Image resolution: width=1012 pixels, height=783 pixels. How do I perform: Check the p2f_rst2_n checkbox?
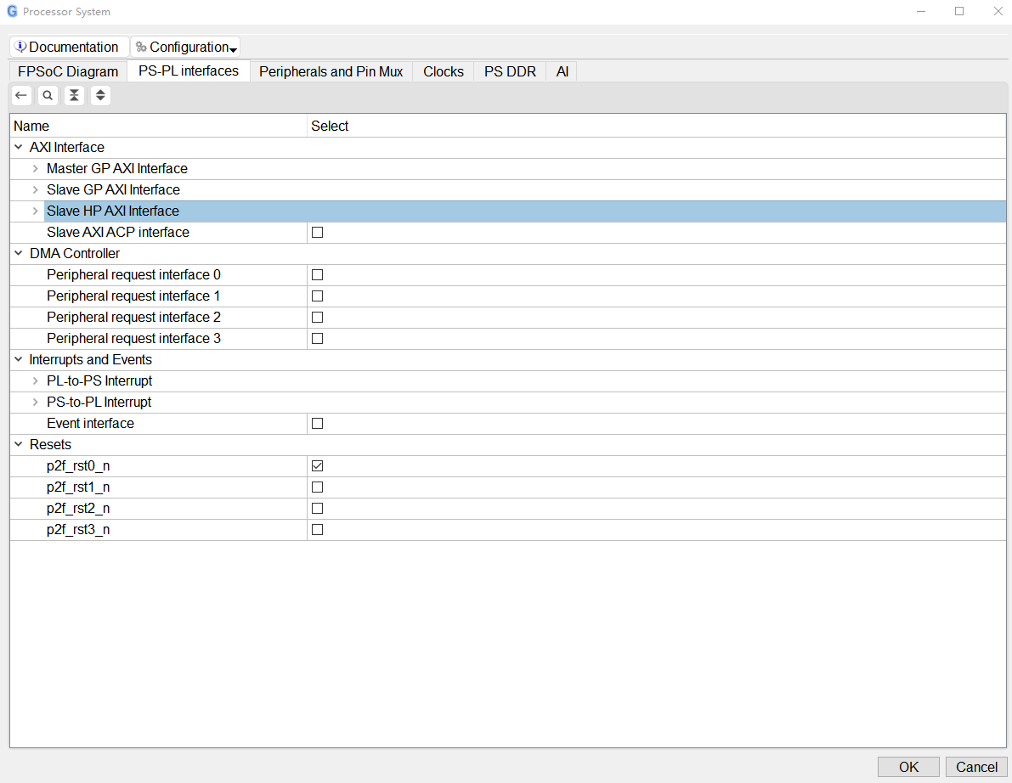pos(318,508)
